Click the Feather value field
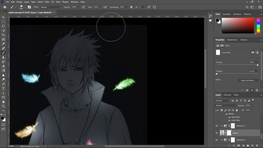This screenshot has height=148, width=263. 253,71
